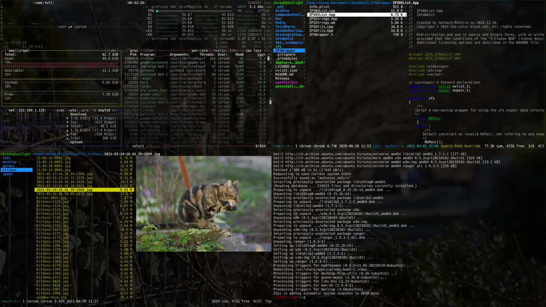This screenshot has width=546, height=307.
Task: Open the ZetaWatch folder entry
Action: click(290, 39)
